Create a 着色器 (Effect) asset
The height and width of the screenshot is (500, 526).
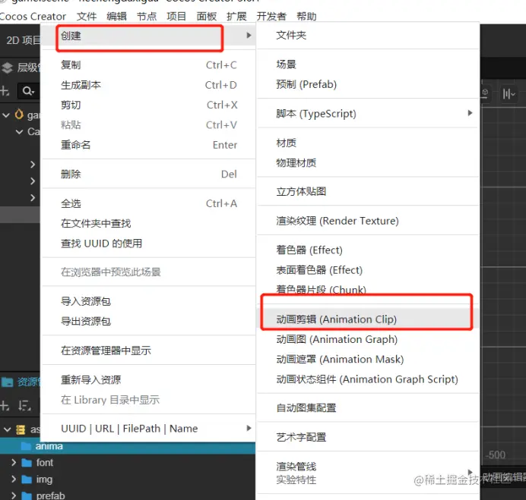click(x=368, y=250)
